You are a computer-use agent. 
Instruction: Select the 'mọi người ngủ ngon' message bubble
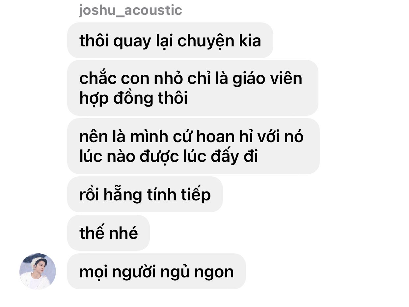pyautogui.click(x=157, y=271)
